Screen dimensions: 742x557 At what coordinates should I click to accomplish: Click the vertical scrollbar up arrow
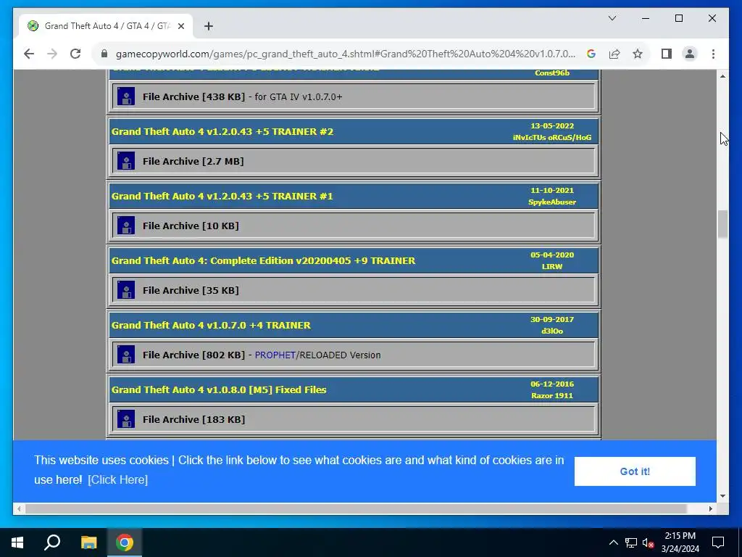tap(722, 76)
